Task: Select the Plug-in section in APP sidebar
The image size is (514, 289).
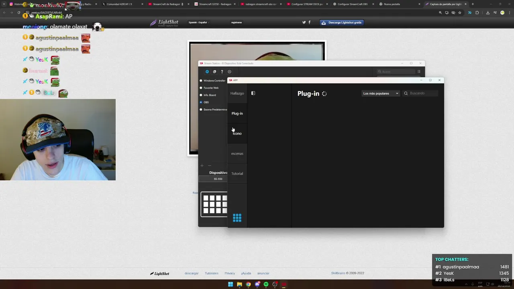Action: (237, 113)
